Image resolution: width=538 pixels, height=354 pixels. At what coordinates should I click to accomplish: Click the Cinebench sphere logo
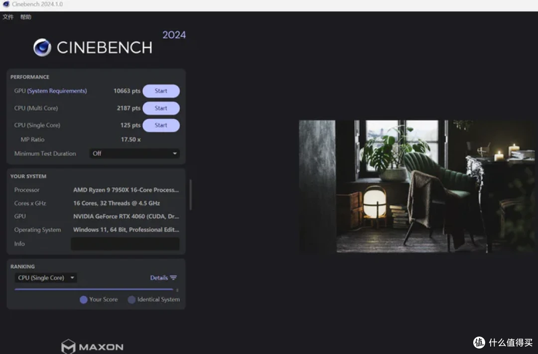(42, 47)
